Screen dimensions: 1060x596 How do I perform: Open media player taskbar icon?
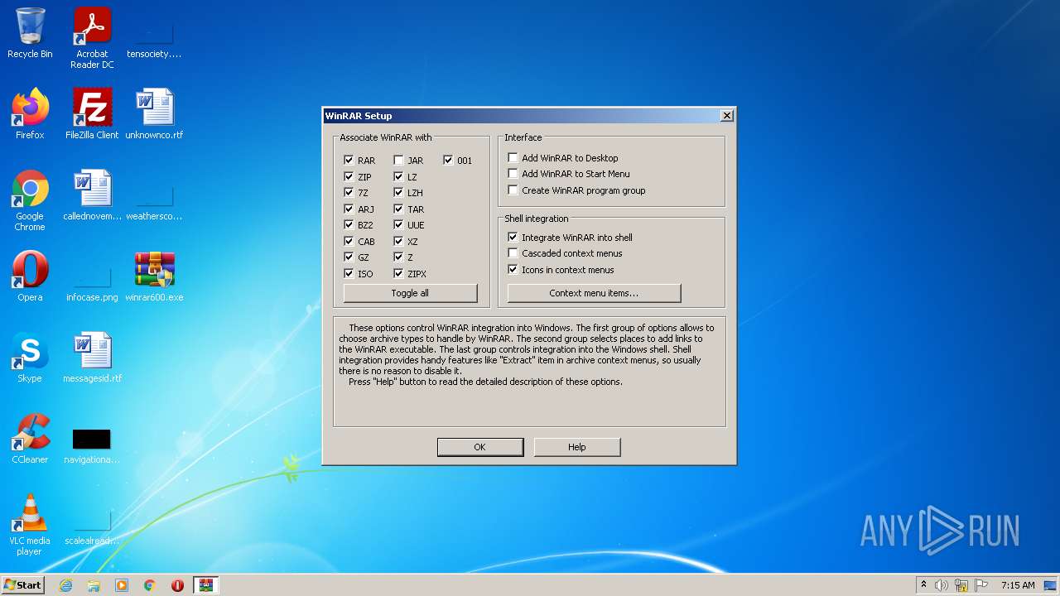coord(122,585)
